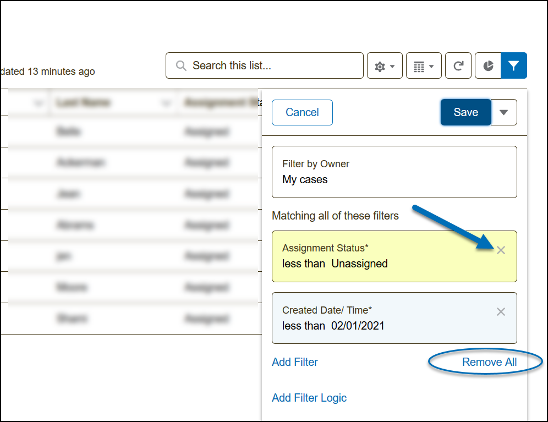Open chevron left of Last Name column

[38, 103]
